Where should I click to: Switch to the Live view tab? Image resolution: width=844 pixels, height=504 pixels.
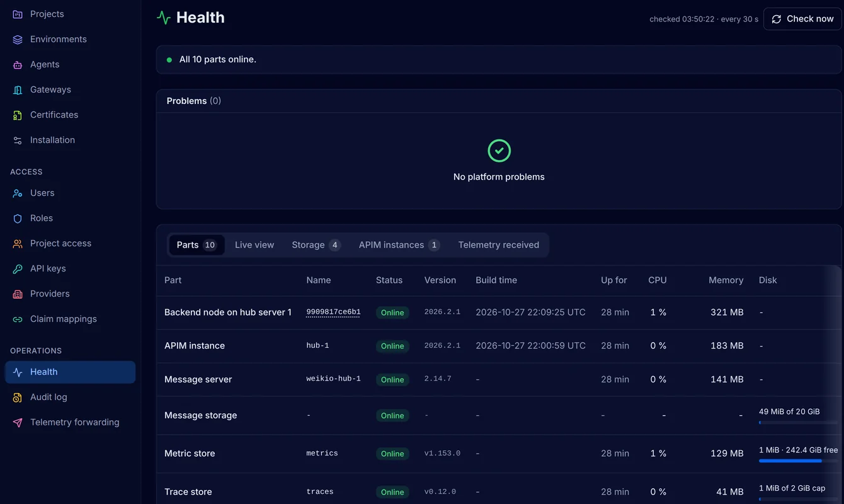254,245
